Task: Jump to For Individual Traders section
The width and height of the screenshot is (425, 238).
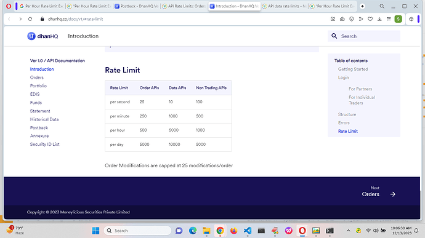Action: (x=362, y=100)
